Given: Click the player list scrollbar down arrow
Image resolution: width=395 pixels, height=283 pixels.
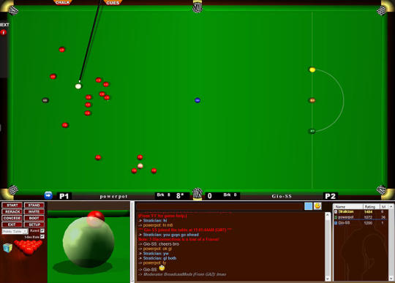Looking at the screenshot, I should click(391, 278).
